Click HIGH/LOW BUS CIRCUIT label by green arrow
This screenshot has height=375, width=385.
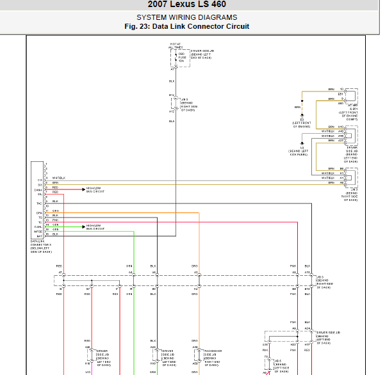(95, 227)
